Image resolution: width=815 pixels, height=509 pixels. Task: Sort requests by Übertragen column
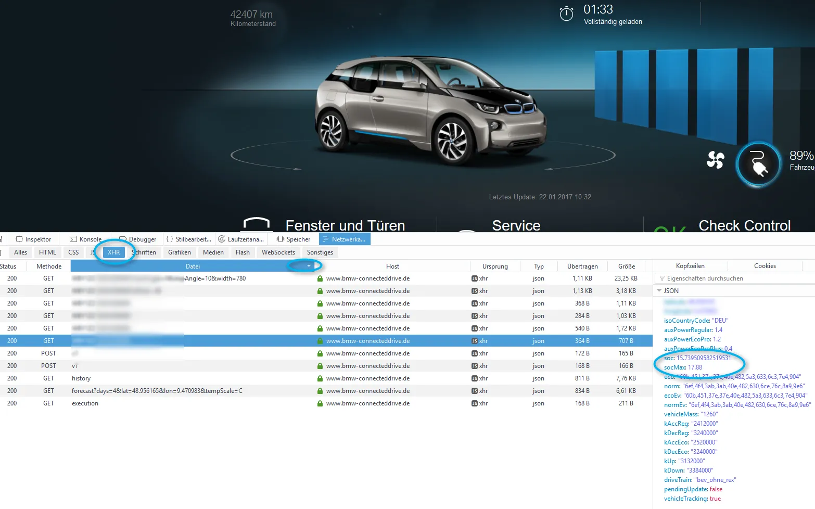(582, 266)
